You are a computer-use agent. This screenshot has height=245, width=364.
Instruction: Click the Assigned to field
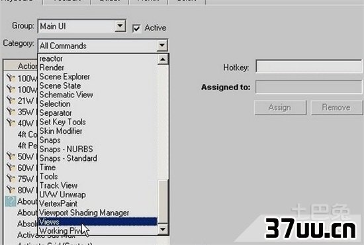tap(309, 87)
